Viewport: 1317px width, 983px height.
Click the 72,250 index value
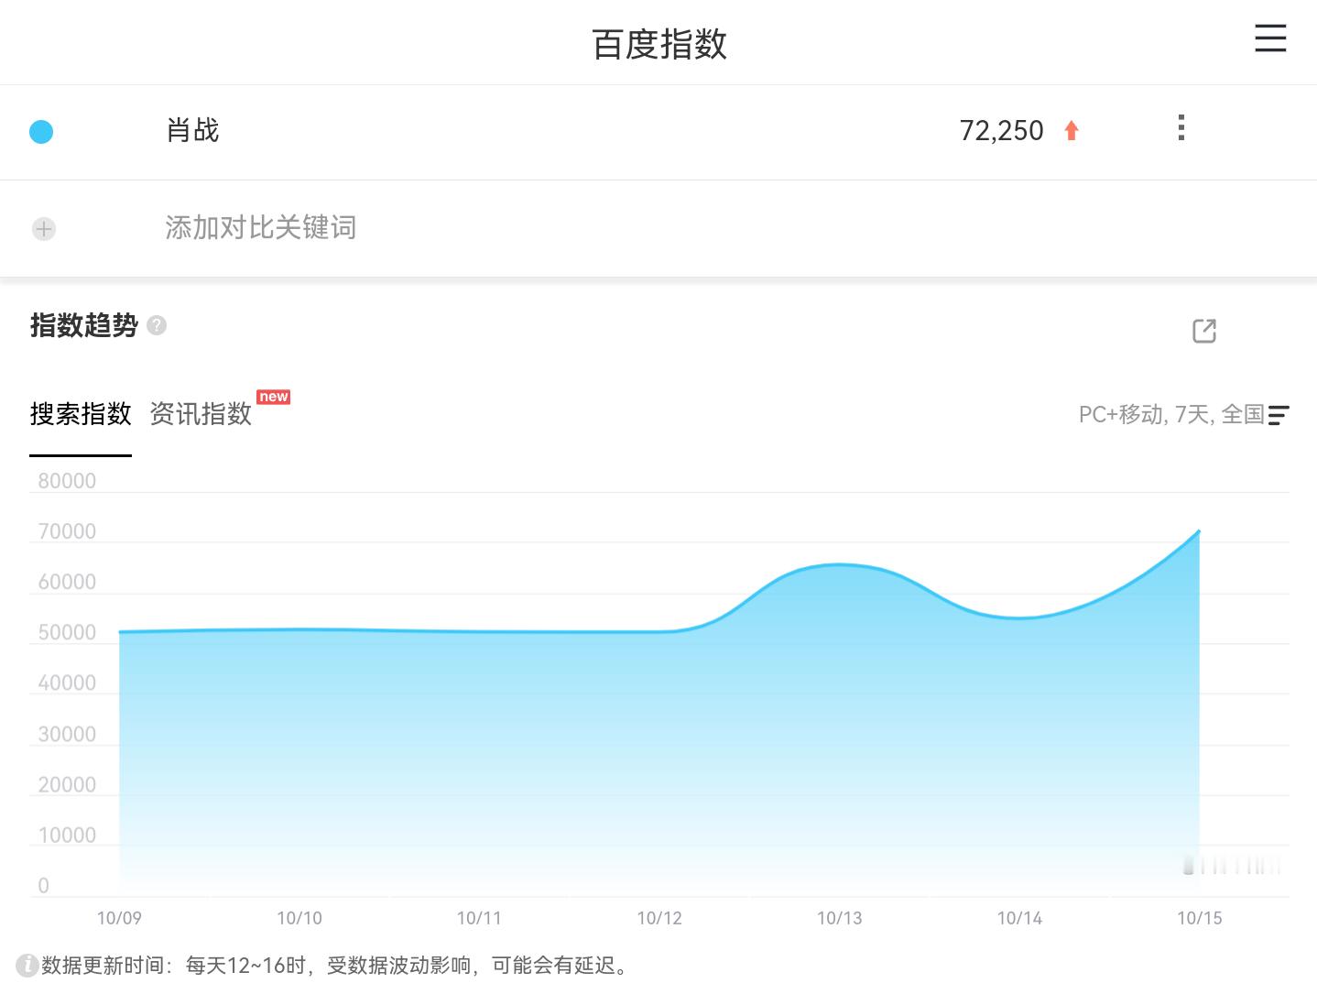pyautogui.click(x=1001, y=131)
